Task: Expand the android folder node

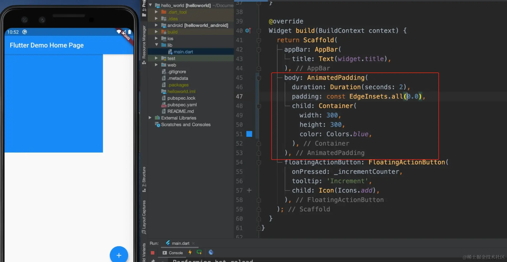Action: 156,25
